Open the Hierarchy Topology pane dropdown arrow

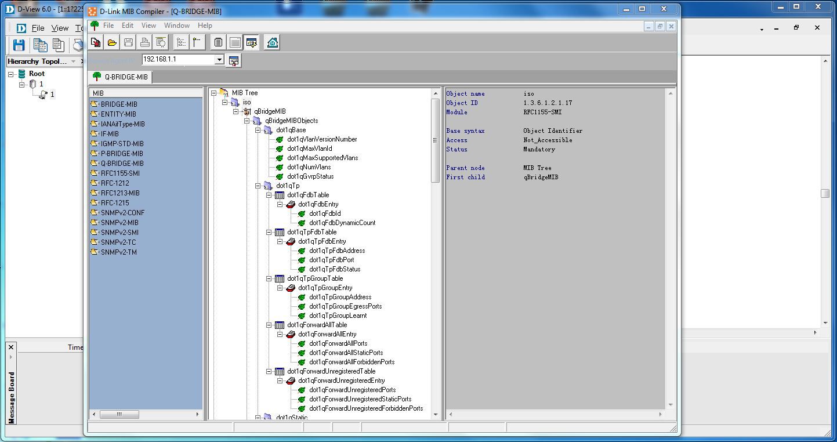click(x=74, y=61)
